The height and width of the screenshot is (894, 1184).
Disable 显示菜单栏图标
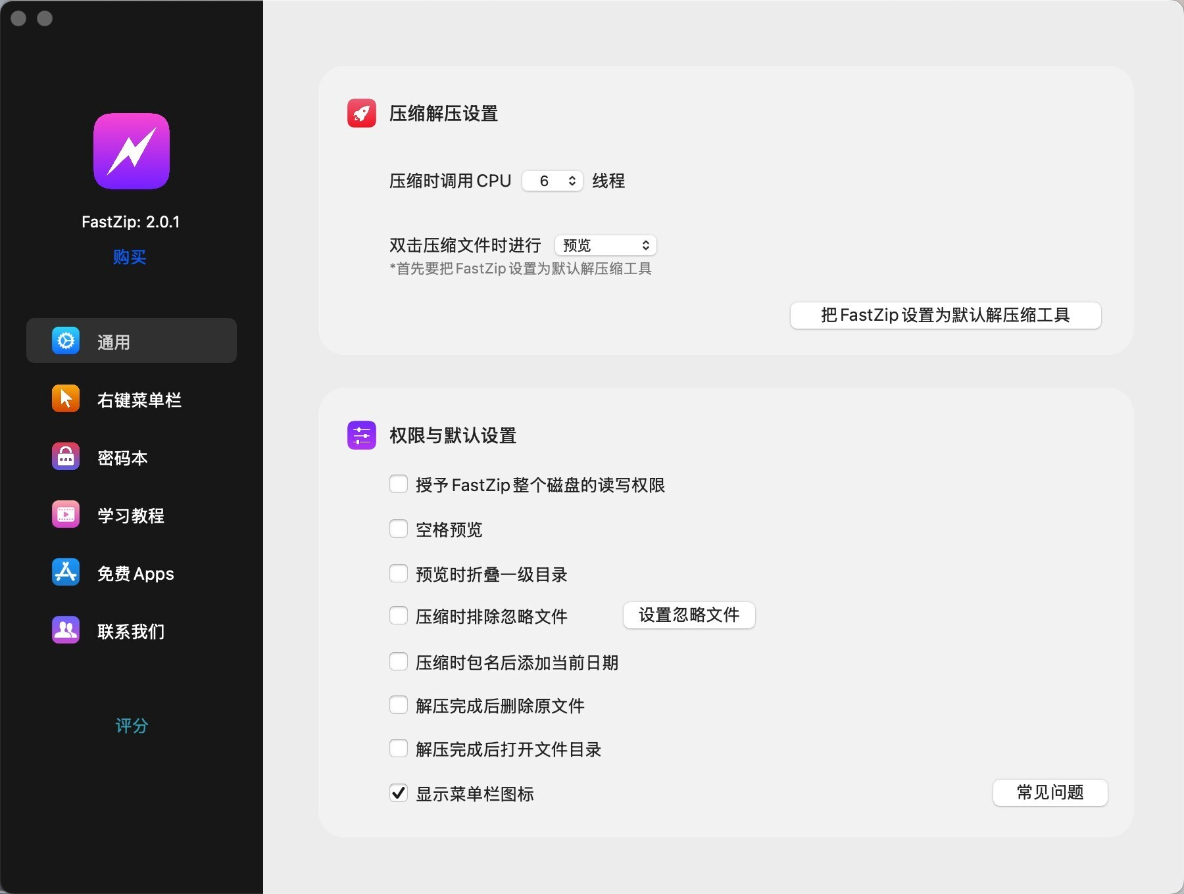[399, 793]
